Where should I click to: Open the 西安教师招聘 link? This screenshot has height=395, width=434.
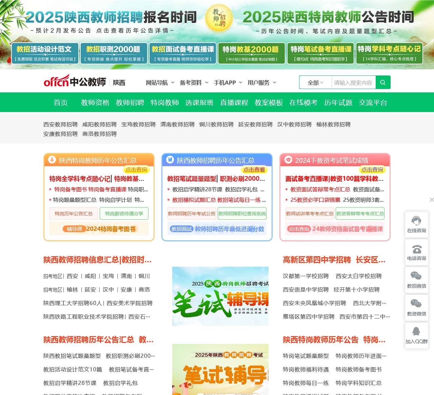60,124
